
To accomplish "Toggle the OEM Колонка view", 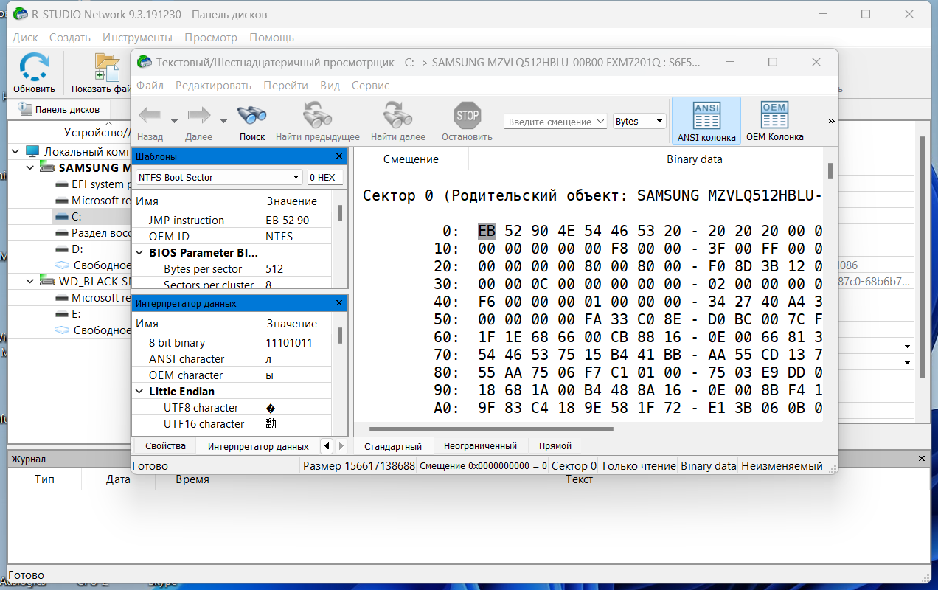I will (x=774, y=121).
